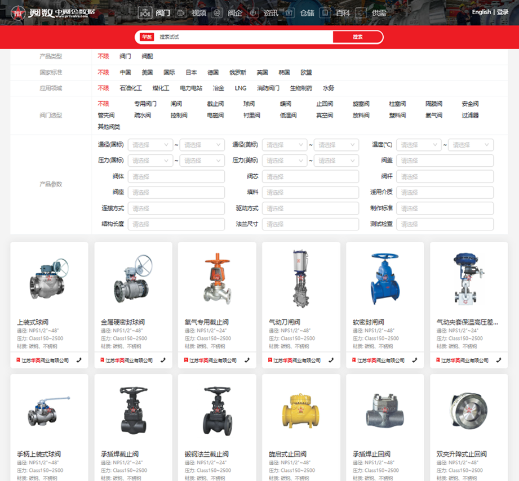
Task: Click the 仓储 warehouse nav icon
Action: pyautogui.click(x=289, y=12)
